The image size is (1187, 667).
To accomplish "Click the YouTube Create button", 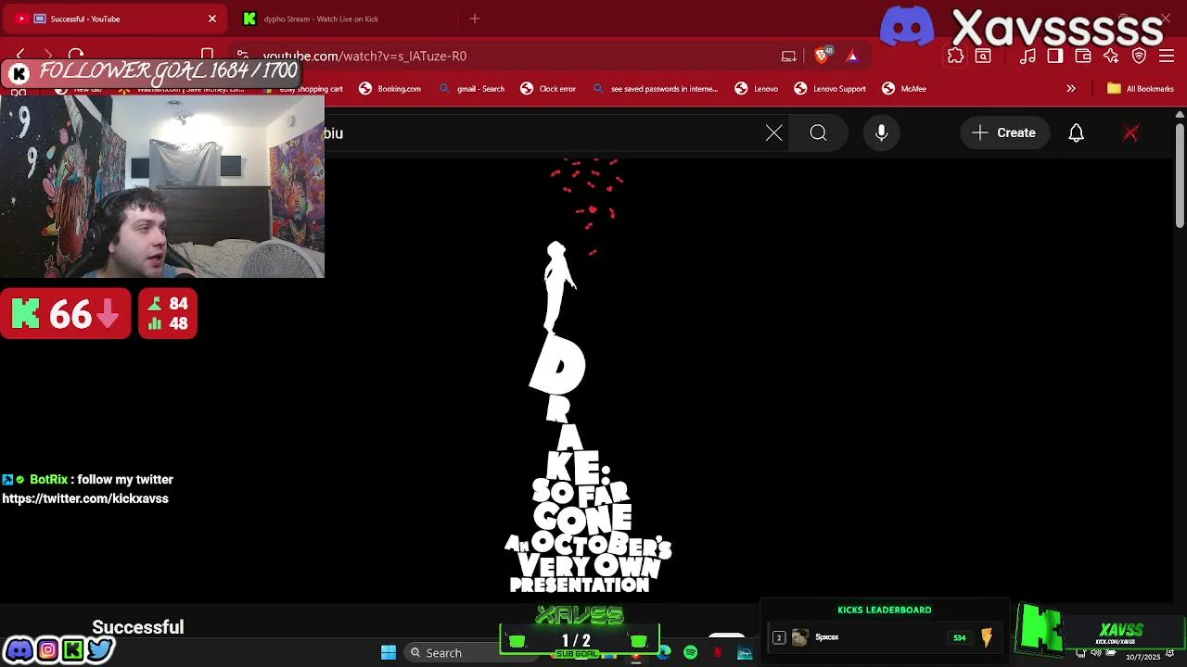I will pos(1004,133).
